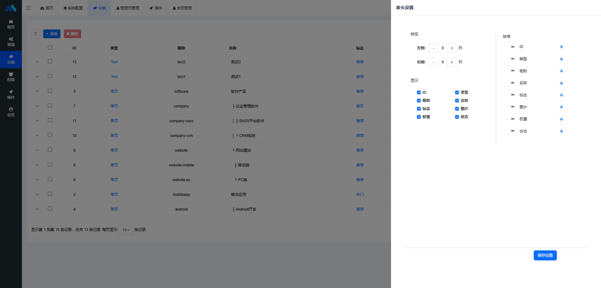Expand the company-sass row chevron
Image resolution: width=601 pixels, height=288 pixels.
click(x=37, y=121)
